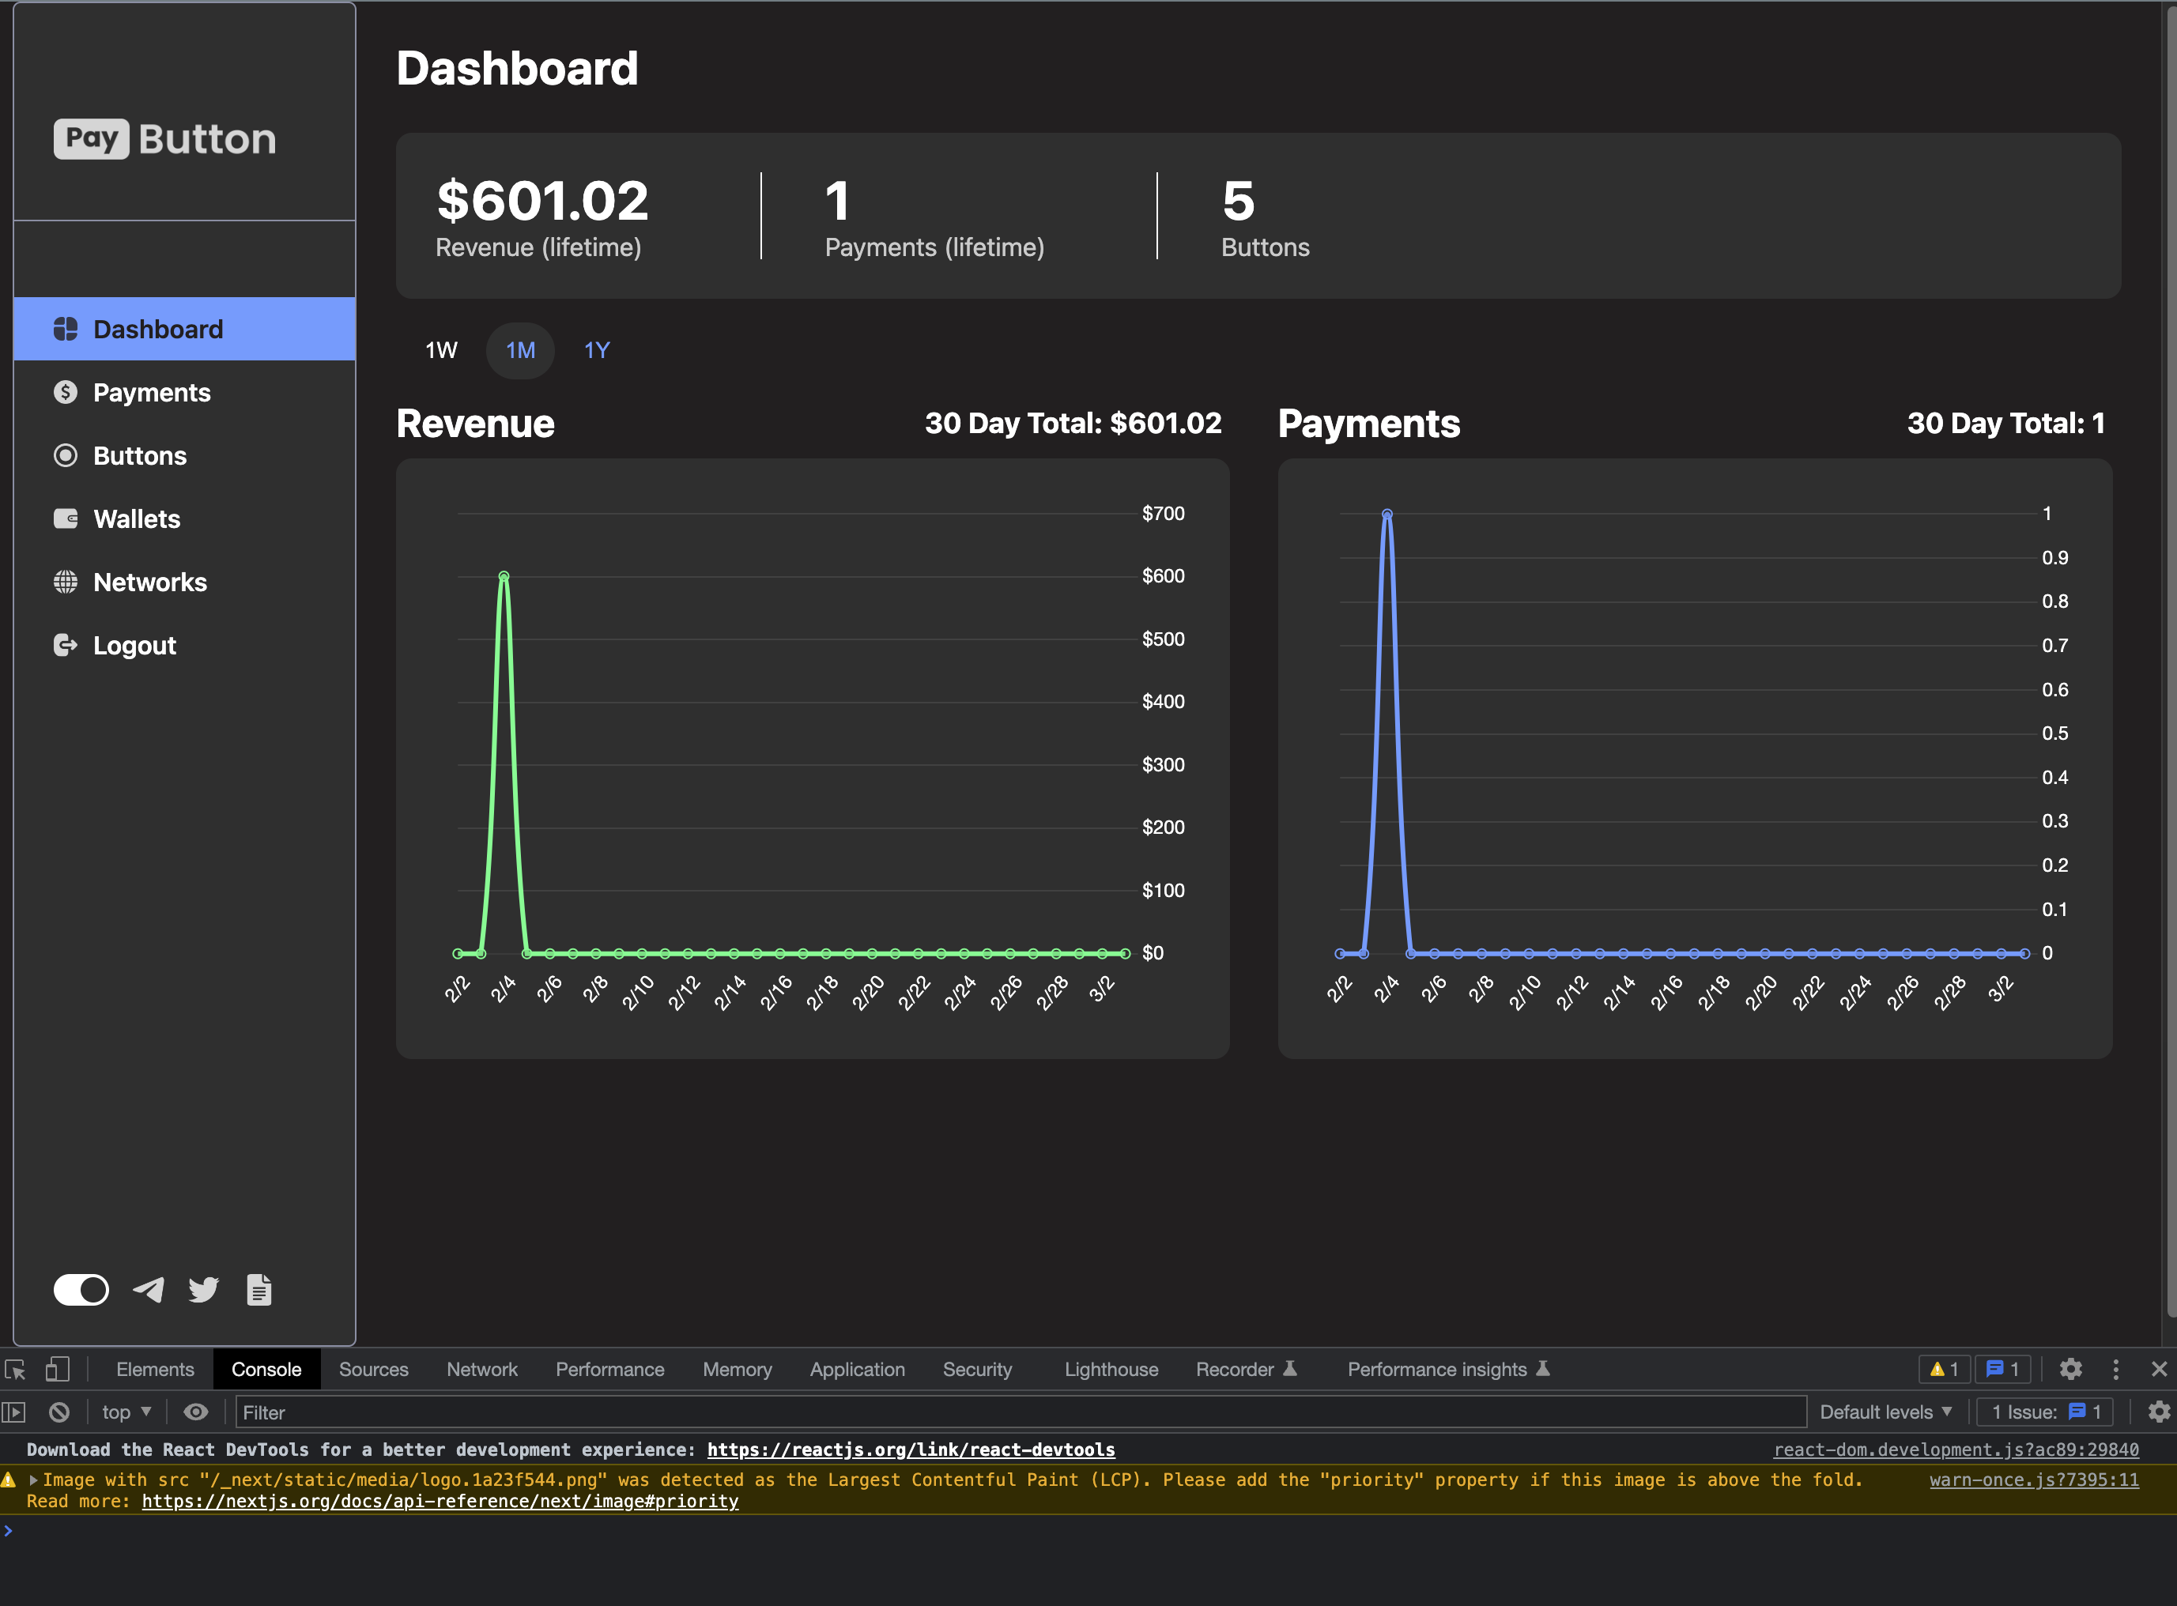Open the react-devtools download link

910,1450
